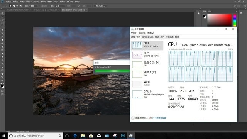This screenshot has width=247, height=139.
Task: Toggle Quick Mask mode
Action: coord(2,91)
